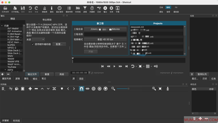This screenshot has width=218, height=123.
Task: Click the timeline zoom in magnifier
Action: tap(154, 89)
